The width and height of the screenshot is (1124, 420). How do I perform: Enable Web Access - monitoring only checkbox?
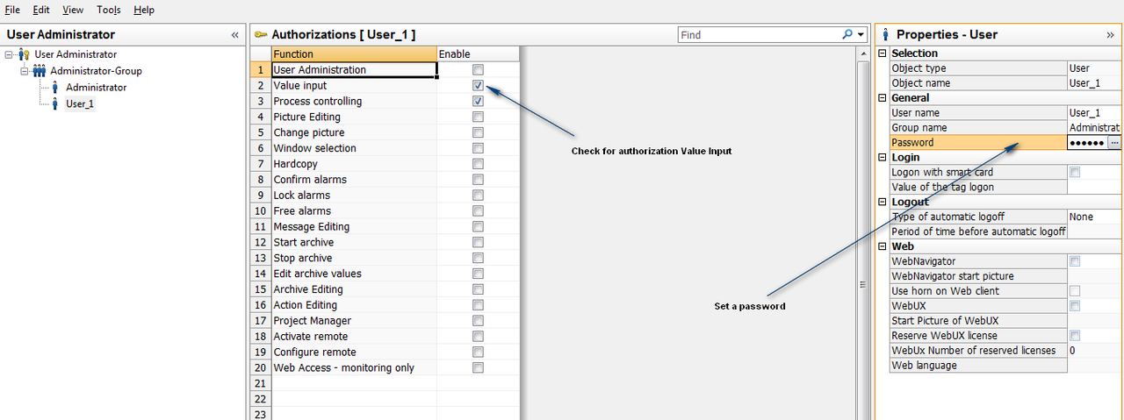478,368
